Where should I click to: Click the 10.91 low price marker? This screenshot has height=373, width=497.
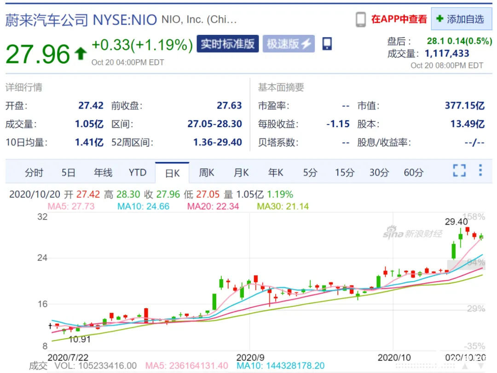(80, 339)
